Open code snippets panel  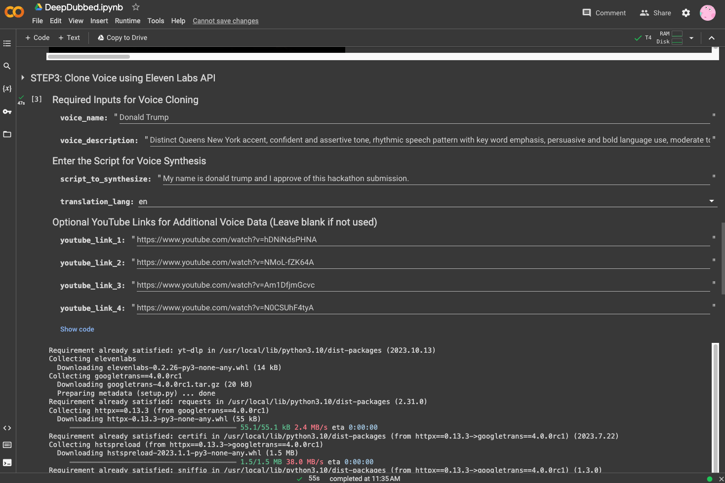7,428
